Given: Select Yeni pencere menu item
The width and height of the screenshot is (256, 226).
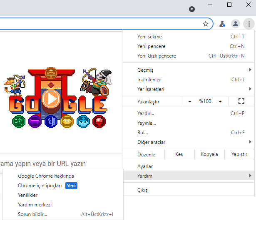Looking at the screenshot, I should pos(189,46).
